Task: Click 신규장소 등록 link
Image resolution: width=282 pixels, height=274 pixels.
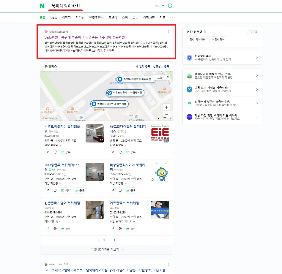Action: pyautogui.click(x=161, y=66)
